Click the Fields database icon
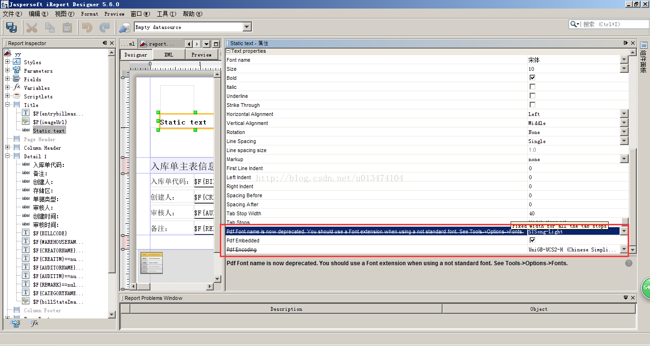650x346 pixels. 17,79
